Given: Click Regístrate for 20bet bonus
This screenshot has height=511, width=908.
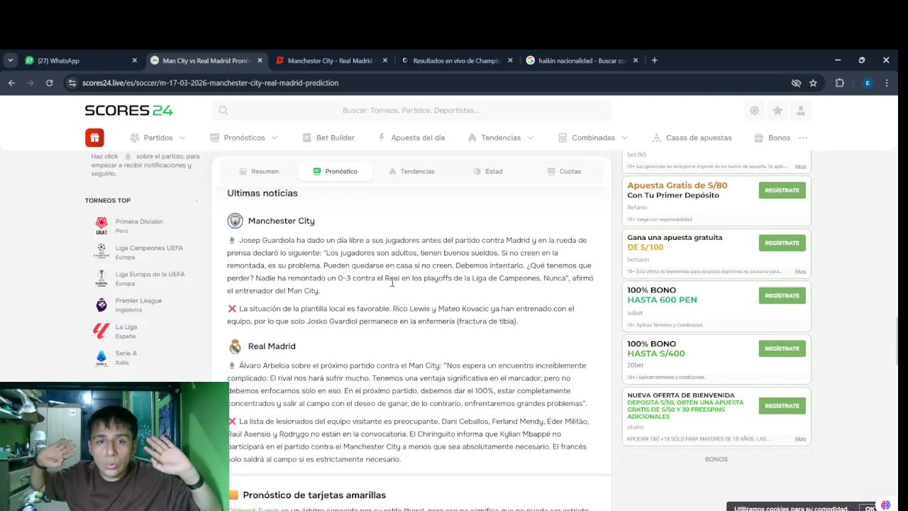Looking at the screenshot, I should pyautogui.click(x=782, y=348).
